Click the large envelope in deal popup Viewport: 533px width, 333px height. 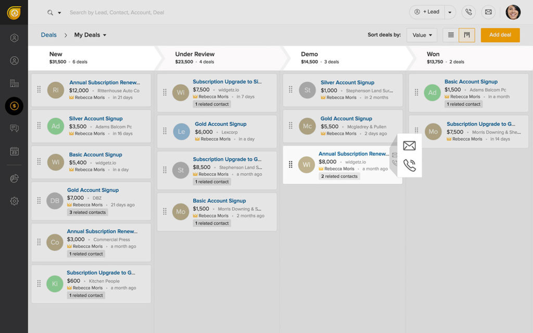click(x=410, y=146)
